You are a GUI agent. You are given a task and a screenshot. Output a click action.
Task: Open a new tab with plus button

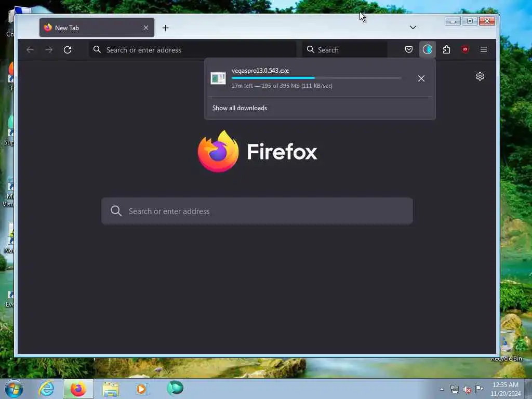(166, 28)
